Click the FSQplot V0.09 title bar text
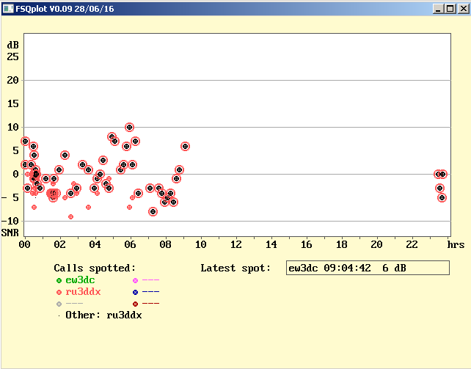Image resolution: width=471 pixels, height=369 pixels. (65, 9)
